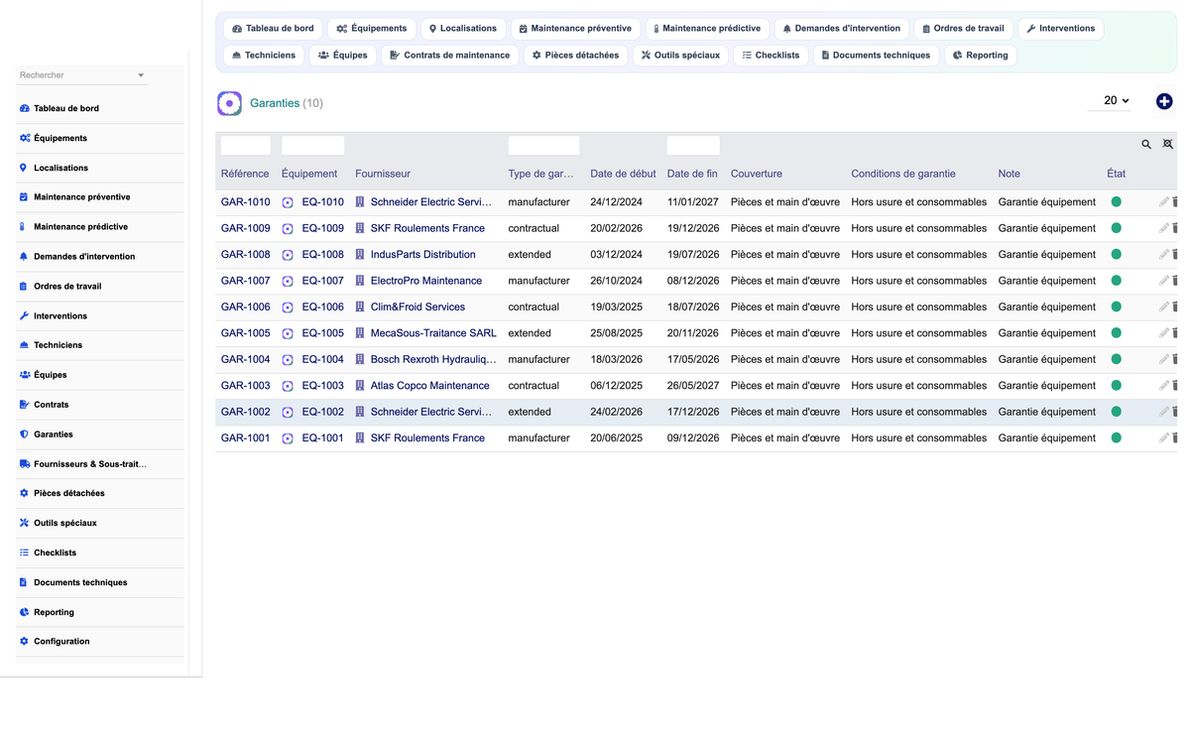
Task: Open the Clim&Froid Services supplier link
Action: [417, 307]
